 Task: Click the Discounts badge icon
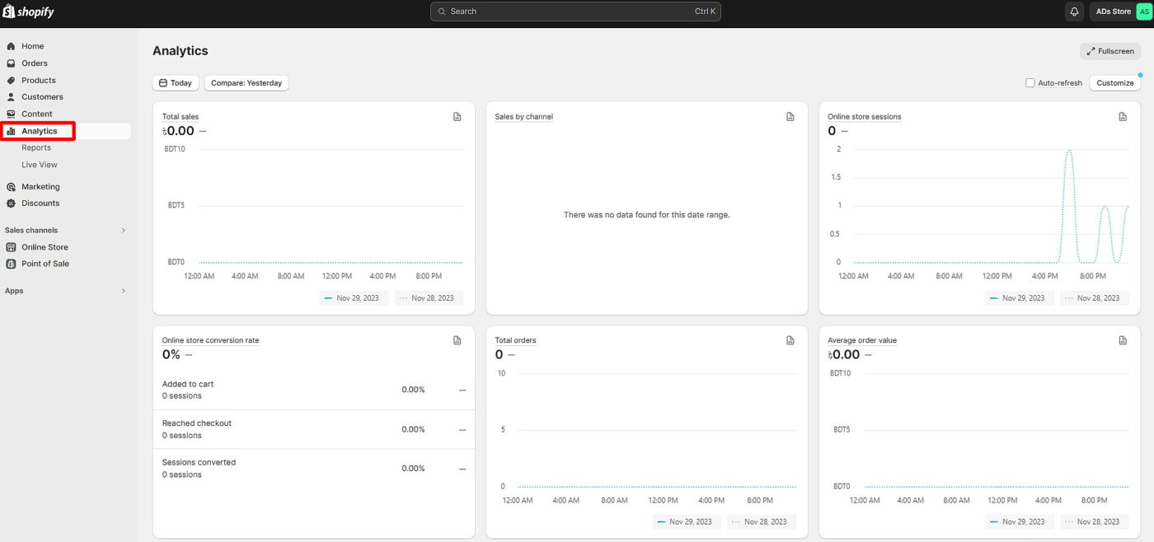[12, 203]
